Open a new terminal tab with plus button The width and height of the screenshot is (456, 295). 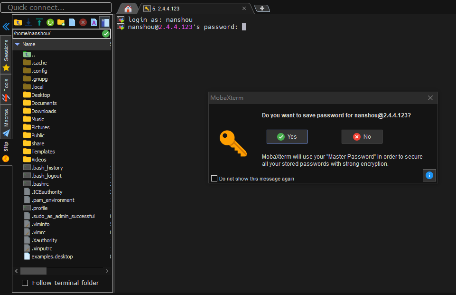click(262, 9)
